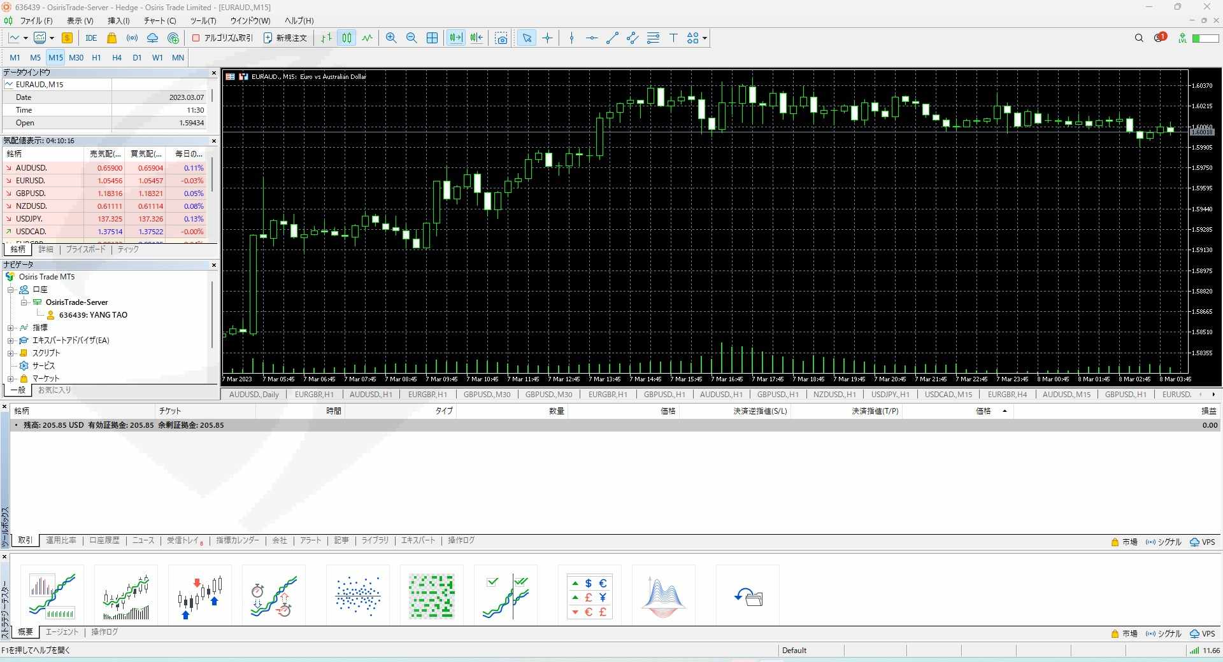Open the IDE MetaEditor
This screenshot has height=662, width=1223.
pyautogui.click(x=91, y=38)
